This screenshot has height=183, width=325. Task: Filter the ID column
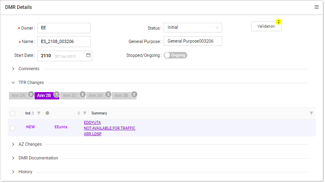coord(85,113)
